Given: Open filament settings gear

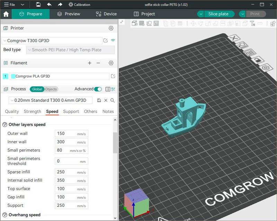Looking at the screenshot, I should [x=111, y=63].
